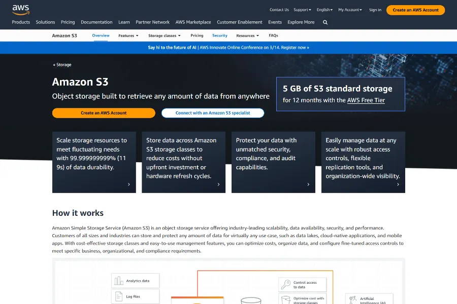Viewport: 457px width, 304px height.
Task: Click Connect with an Amazon S3 specialist
Action: (213, 113)
